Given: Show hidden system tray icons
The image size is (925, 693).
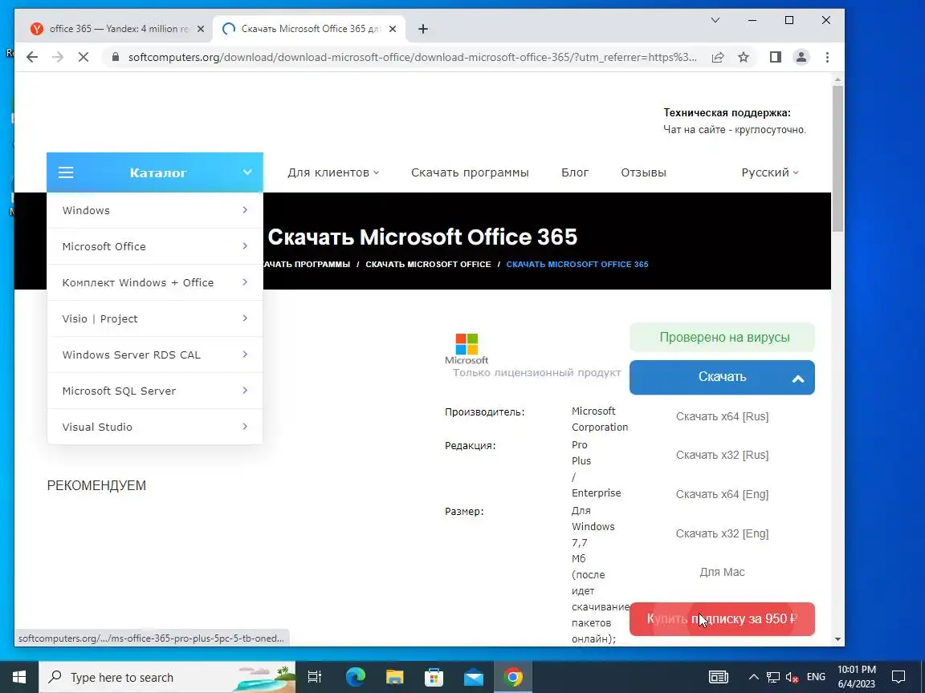Looking at the screenshot, I should tap(753, 677).
